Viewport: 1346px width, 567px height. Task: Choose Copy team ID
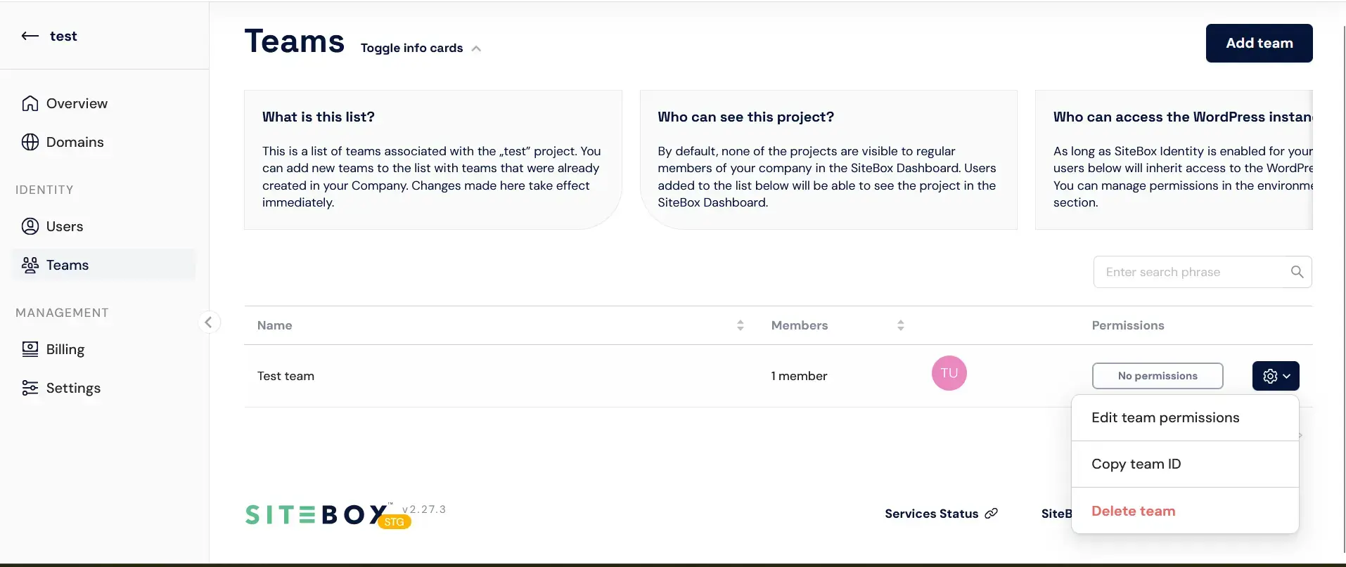[1185, 464]
